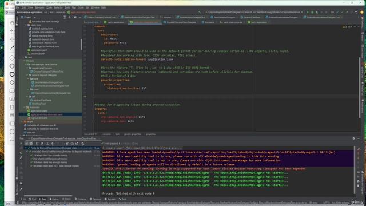Collapse the execute() test group node
This screenshot has height=206, width=366.
tap(27, 152)
